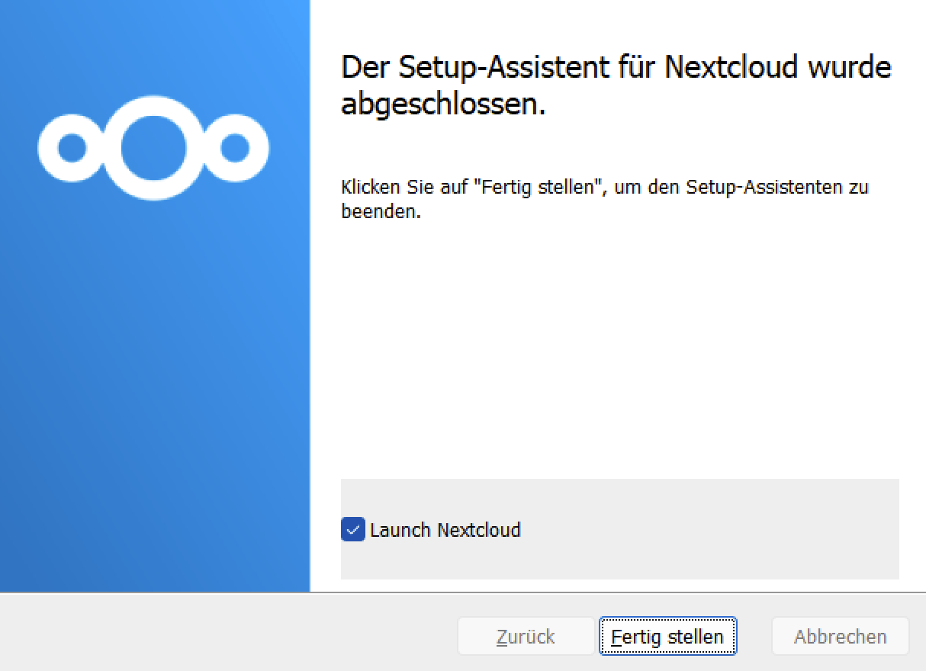Click the heading "Der Setup-Assistent für Nextcloud wurde abgeschlossen"

click(x=616, y=85)
